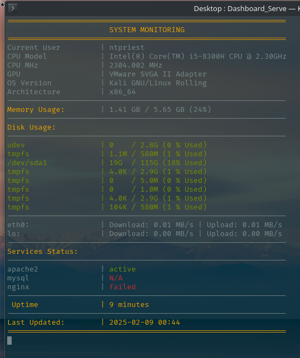Screen dimensions: 300x358
Task: Click the "Uptime" label
Action: click(x=25, y=305)
